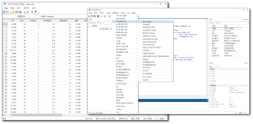Collapse the 데이터 section in properties panel
The height and width of the screenshot is (124, 253).
click(x=210, y=85)
